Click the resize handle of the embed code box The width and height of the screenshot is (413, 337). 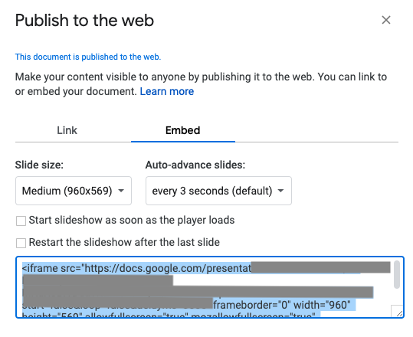pyautogui.click(x=397, y=312)
